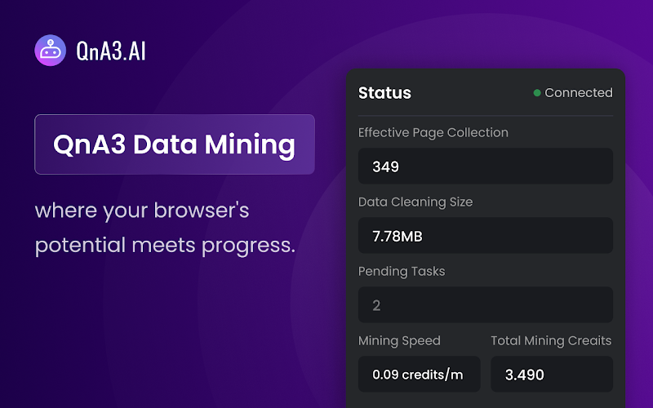
Task: Click the QnA3 robot logo icon
Action: click(x=50, y=51)
